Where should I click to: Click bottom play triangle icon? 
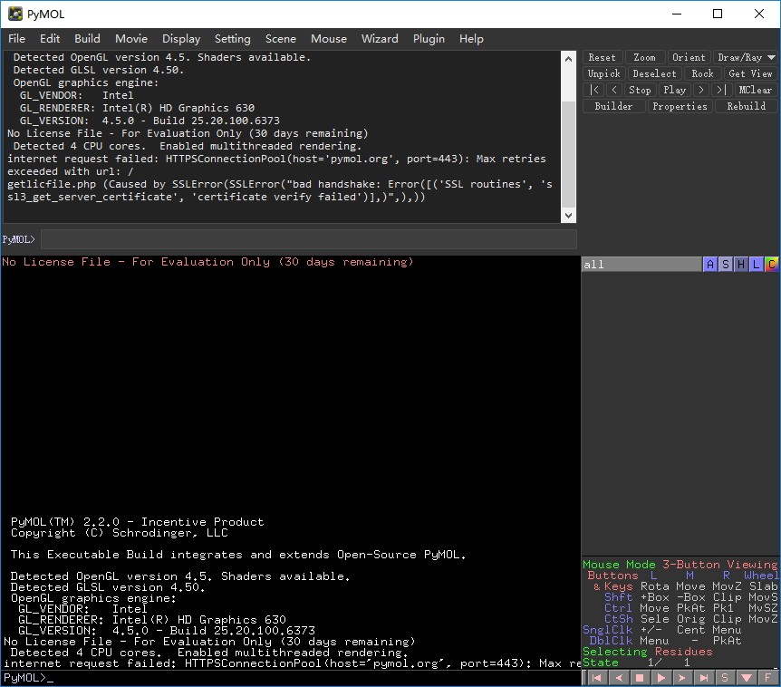coord(661,678)
